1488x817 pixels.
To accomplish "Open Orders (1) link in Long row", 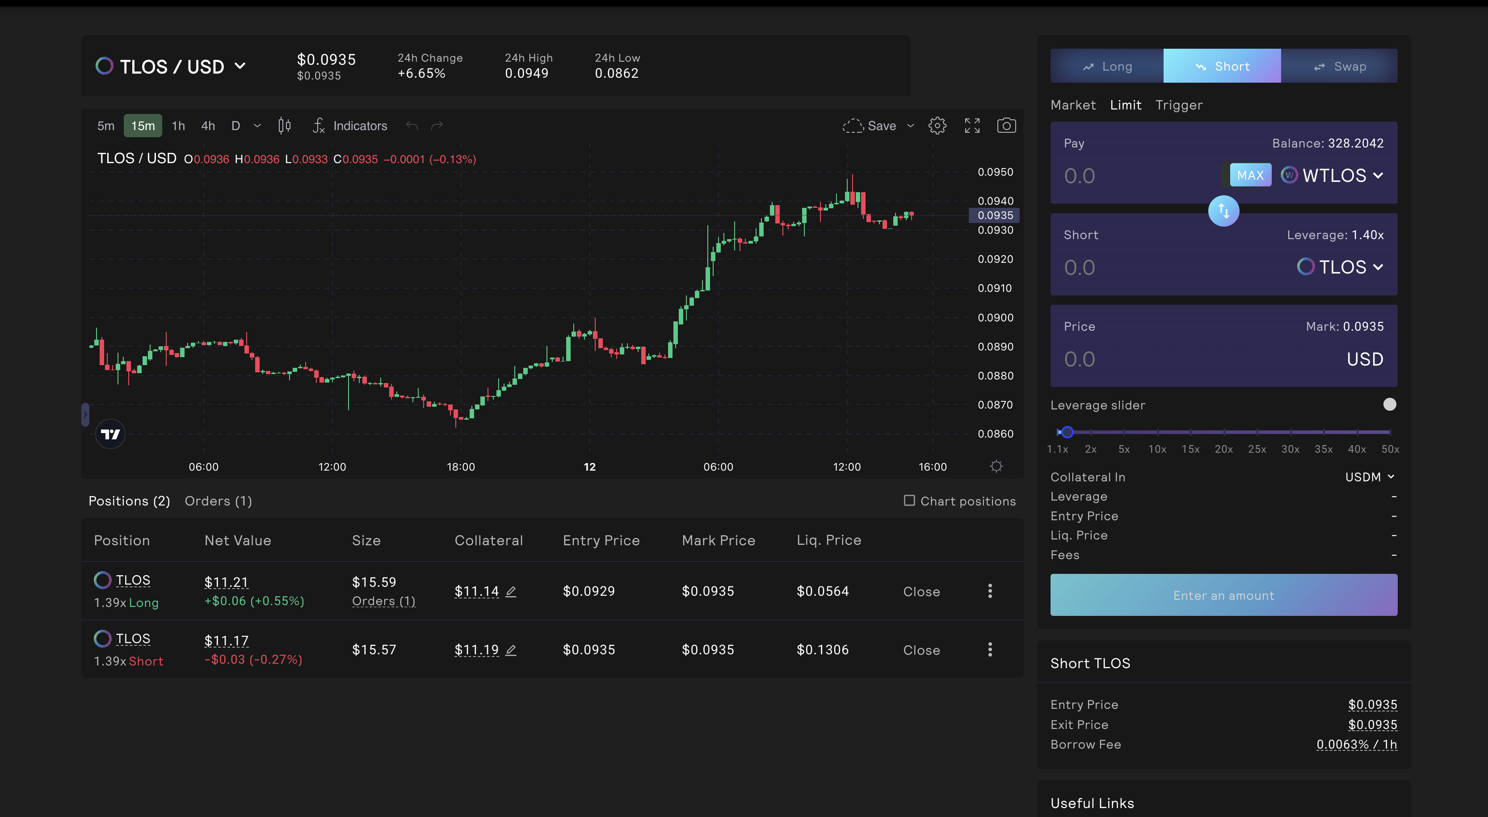I will (x=383, y=601).
